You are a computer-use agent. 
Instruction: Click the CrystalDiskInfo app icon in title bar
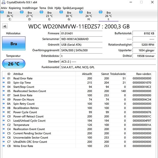(x=3, y=2)
